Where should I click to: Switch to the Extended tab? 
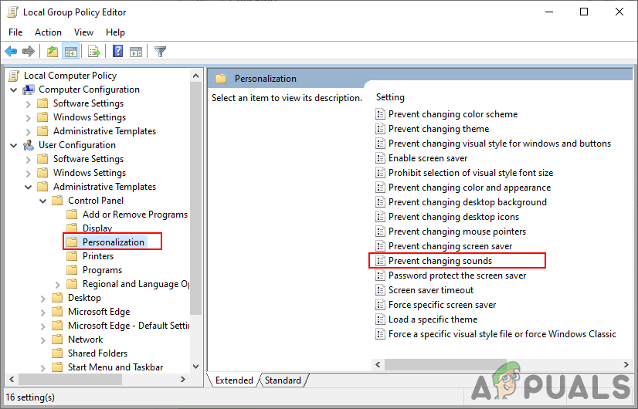[x=234, y=380]
